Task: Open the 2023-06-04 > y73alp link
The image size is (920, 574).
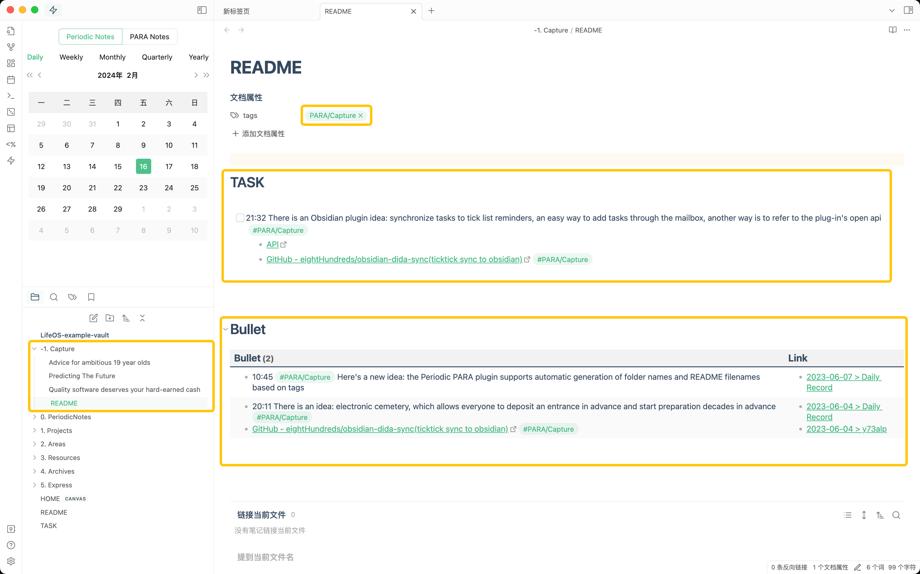Action: (x=846, y=429)
